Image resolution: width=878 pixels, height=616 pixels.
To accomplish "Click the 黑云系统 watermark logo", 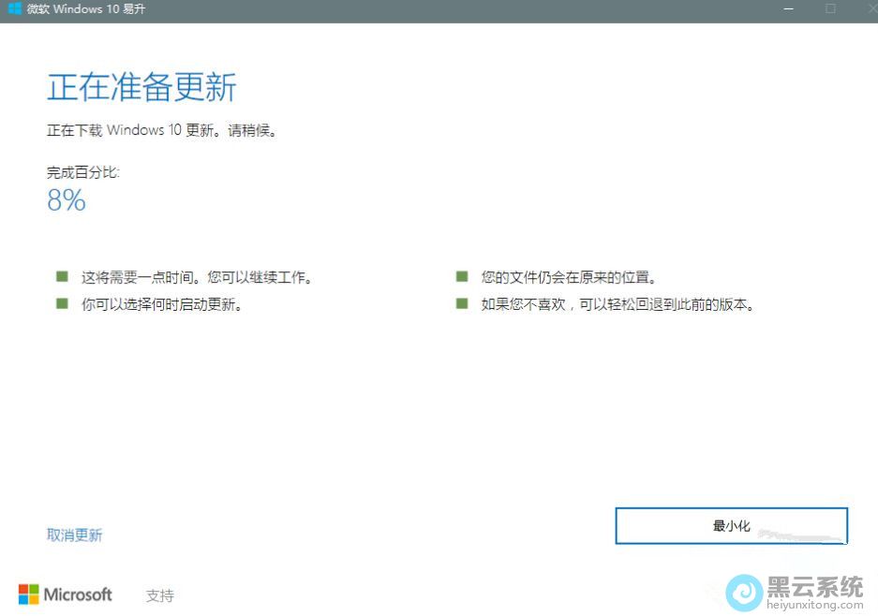I will [746, 594].
